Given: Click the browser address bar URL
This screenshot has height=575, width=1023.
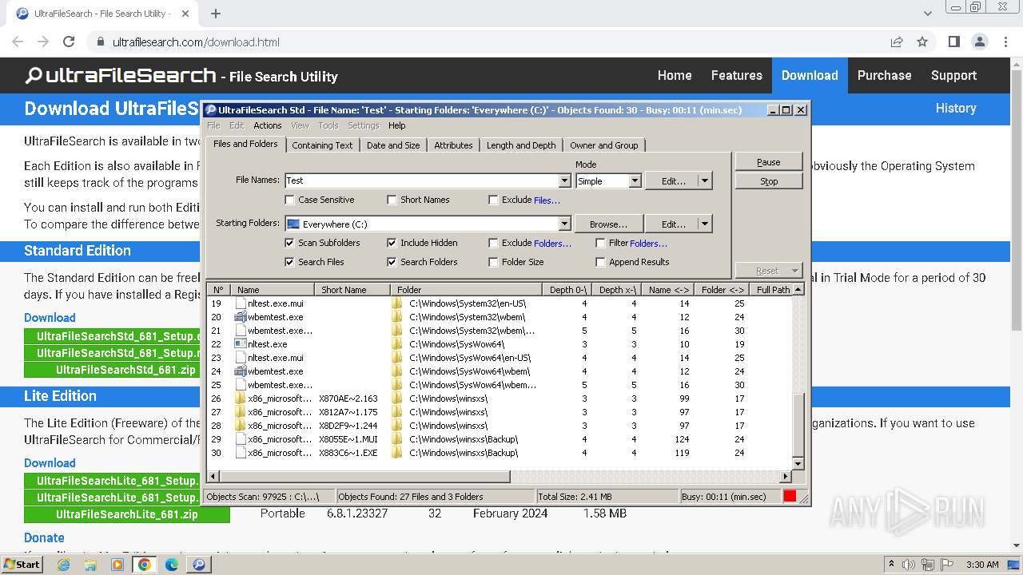Looking at the screenshot, I should [x=196, y=42].
